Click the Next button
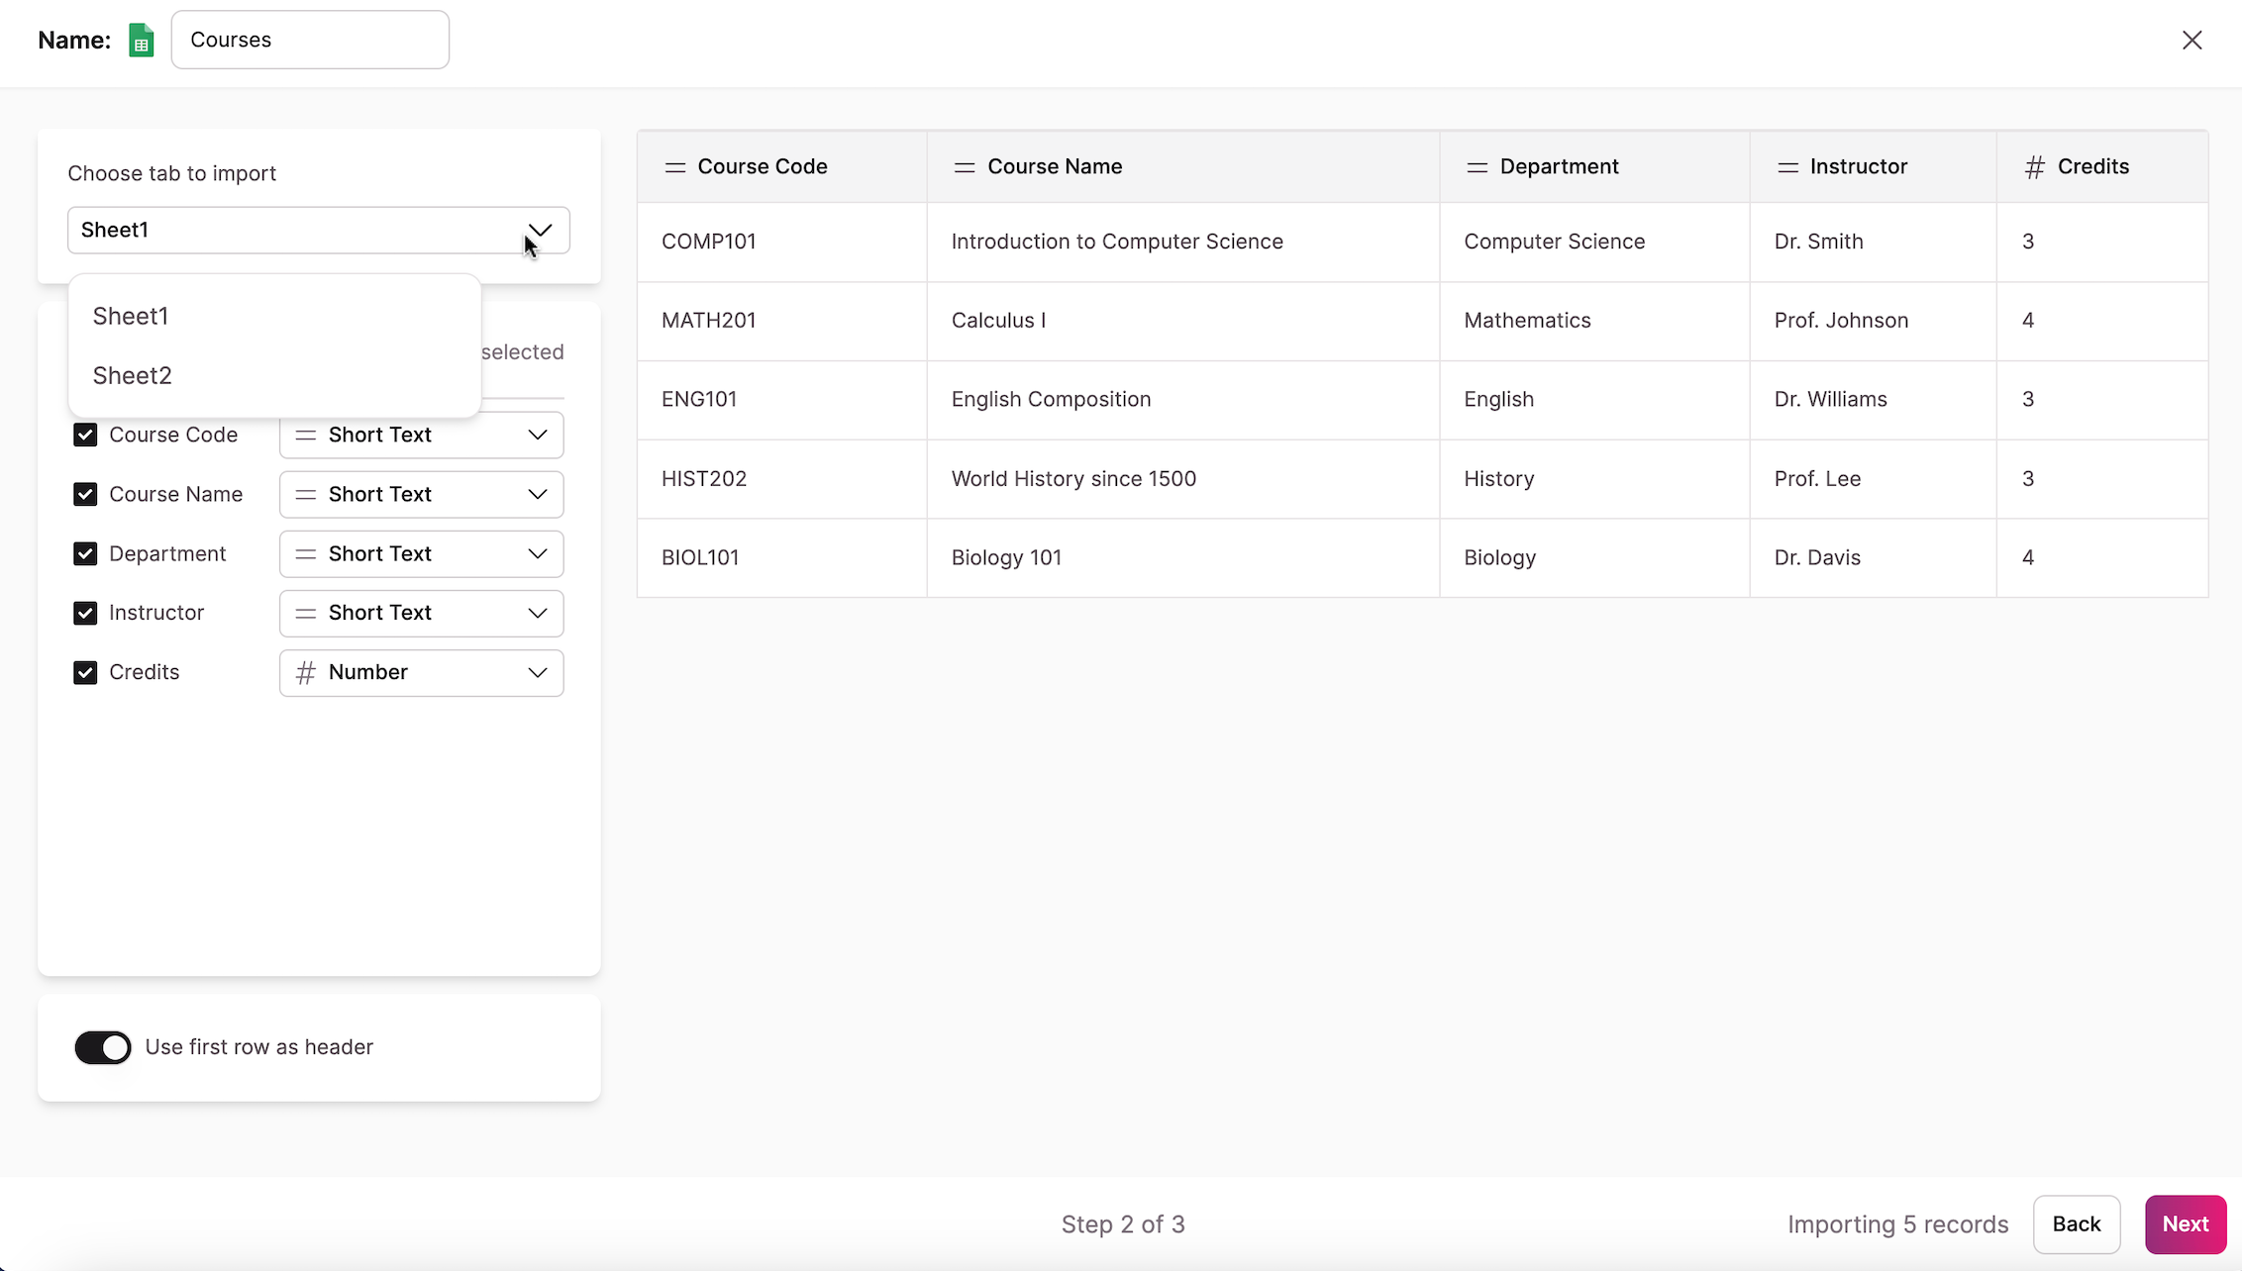The image size is (2242, 1271). [x=2186, y=1224]
